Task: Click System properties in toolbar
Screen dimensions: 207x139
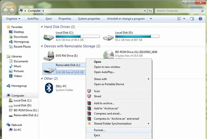Action: [89, 19]
